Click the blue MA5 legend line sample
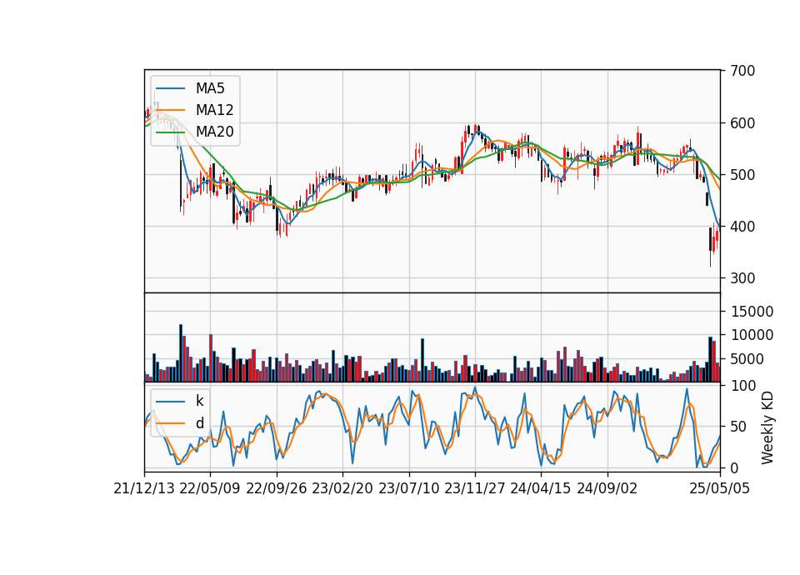 (x=170, y=88)
